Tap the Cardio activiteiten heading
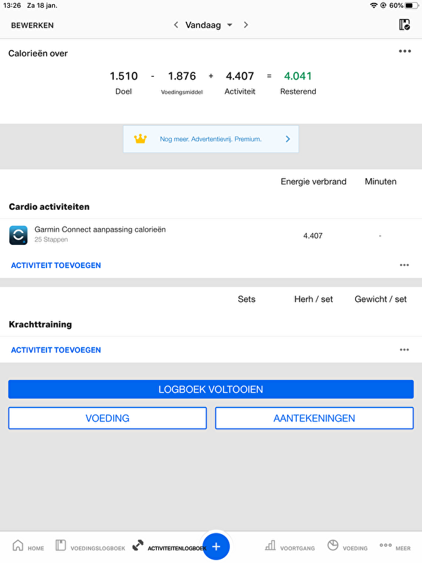 point(49,207)
